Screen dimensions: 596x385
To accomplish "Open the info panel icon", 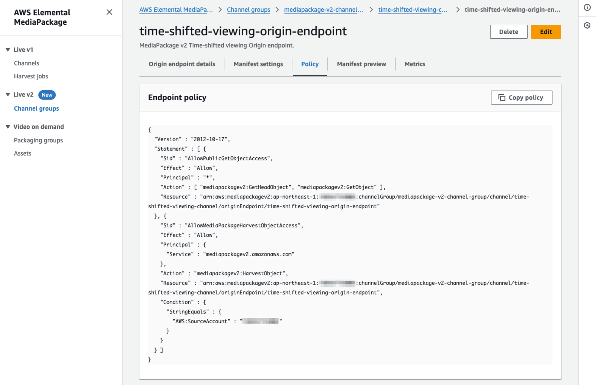I will click(587, 7).
